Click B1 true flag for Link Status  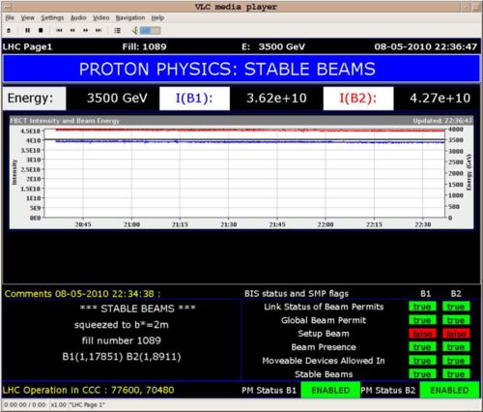[422, 307]
